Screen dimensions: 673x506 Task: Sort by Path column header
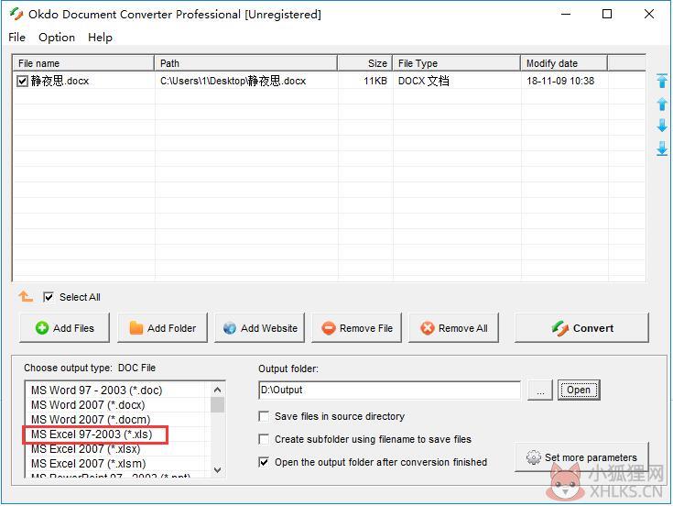click(245, 63)
